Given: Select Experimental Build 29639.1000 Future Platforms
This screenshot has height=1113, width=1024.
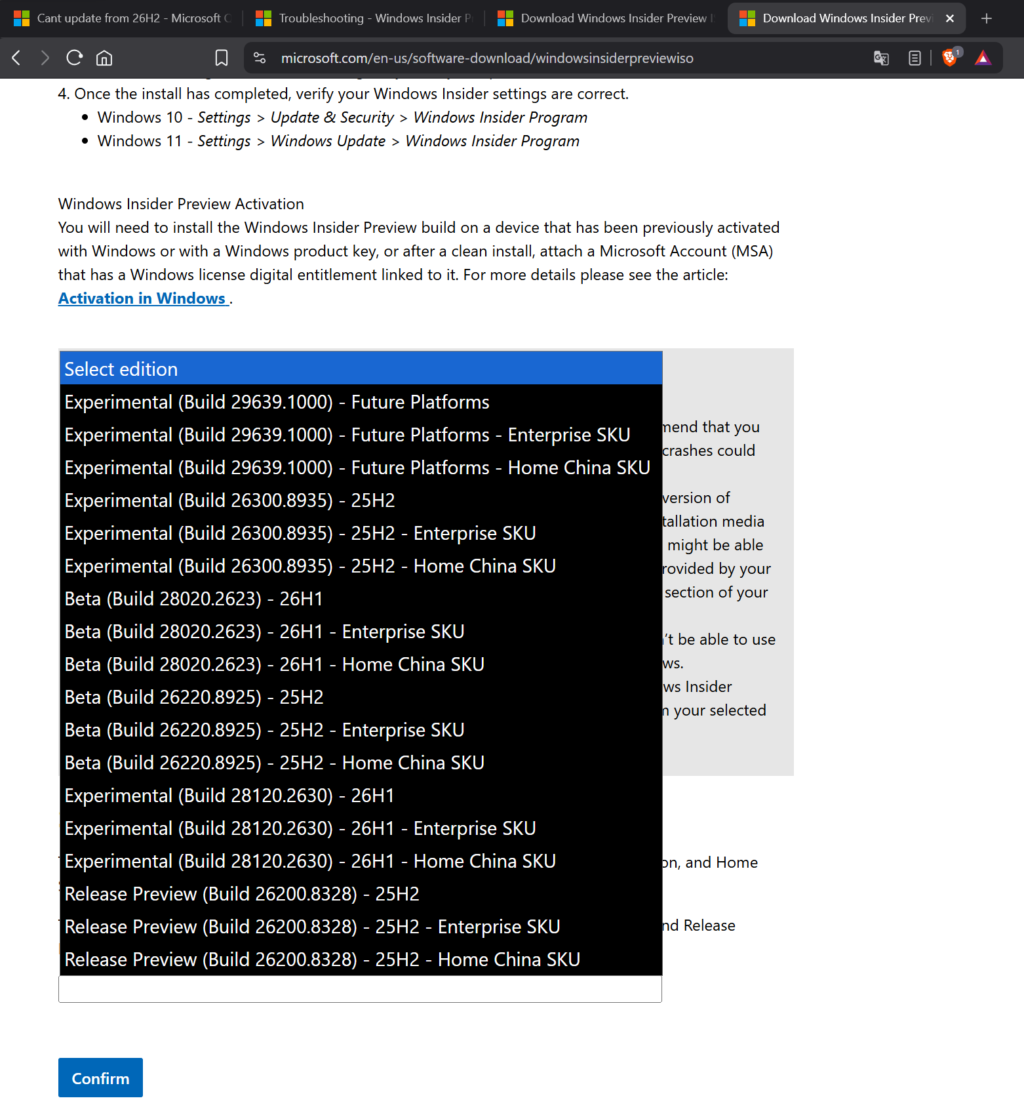Looking at the screenshot, I should point(361,401).
